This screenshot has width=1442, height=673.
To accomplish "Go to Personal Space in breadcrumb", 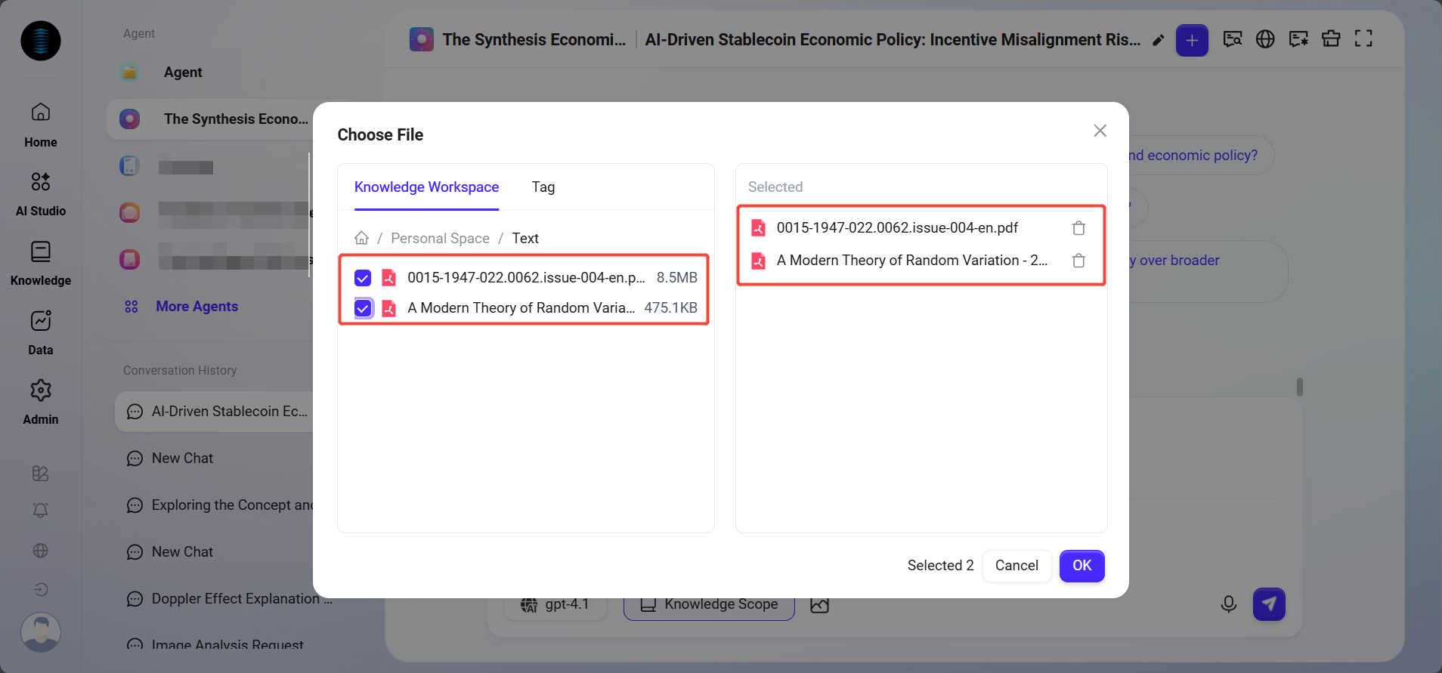I will click(440, 239).
